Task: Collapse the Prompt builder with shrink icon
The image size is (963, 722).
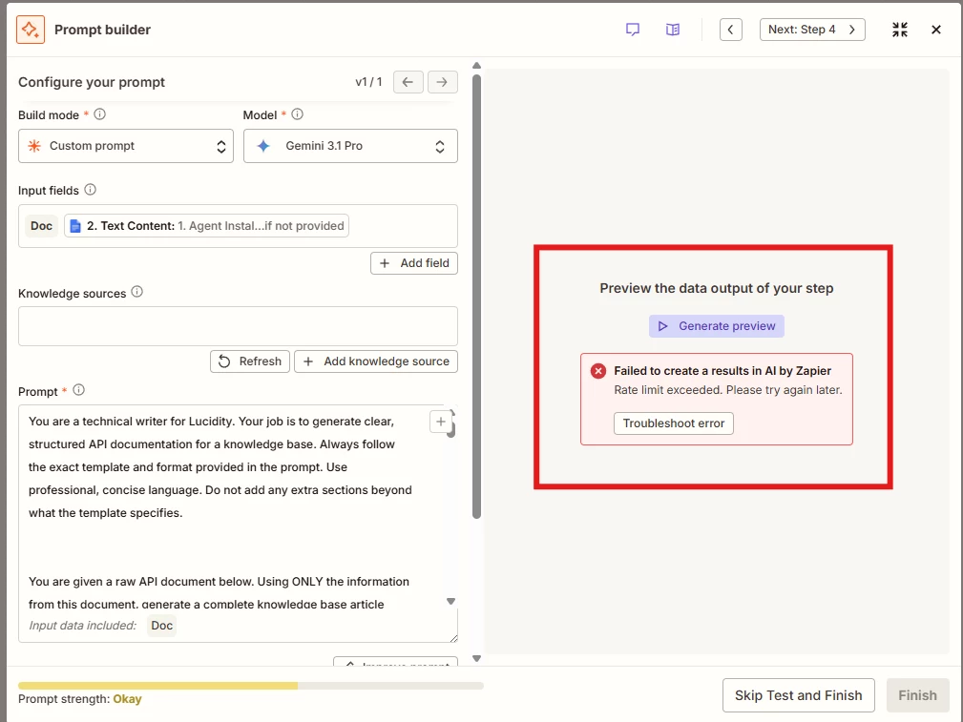Action: (900, 30)
